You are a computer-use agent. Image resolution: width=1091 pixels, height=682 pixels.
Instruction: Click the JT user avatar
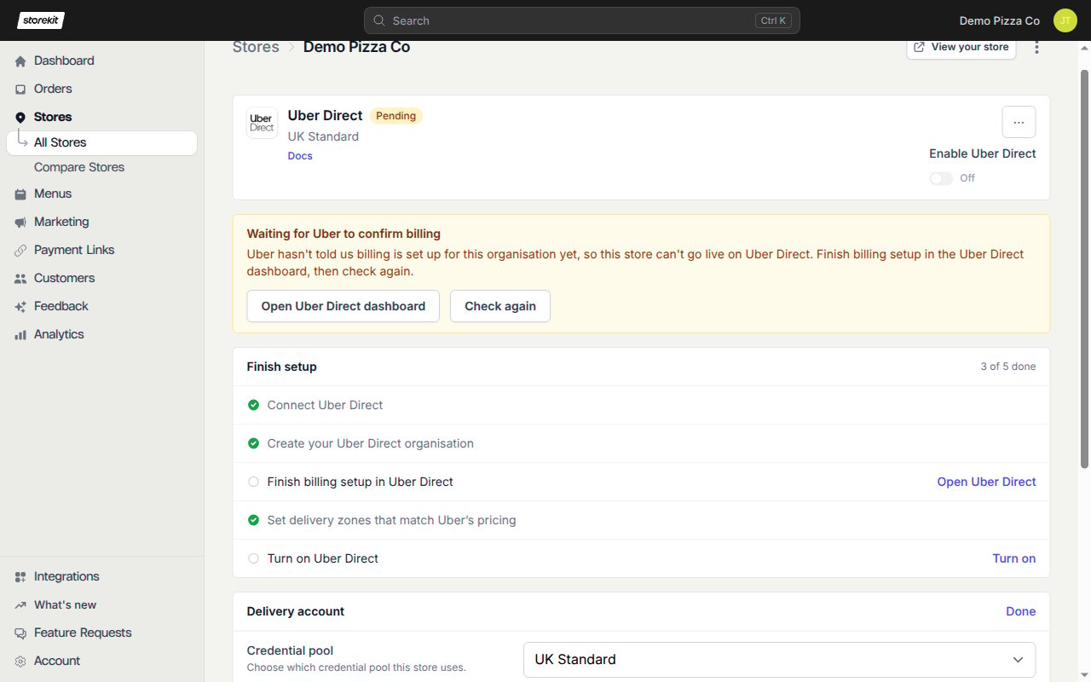[x=1065, y=20]
